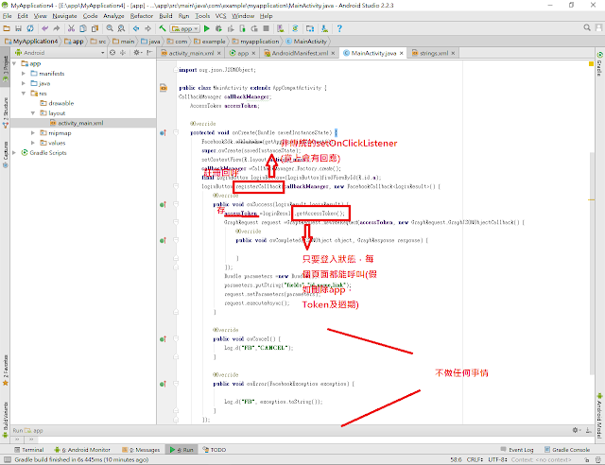Close the MainActivity.java tab
This screenshot has width=605, height=465.
coord(401,53)
